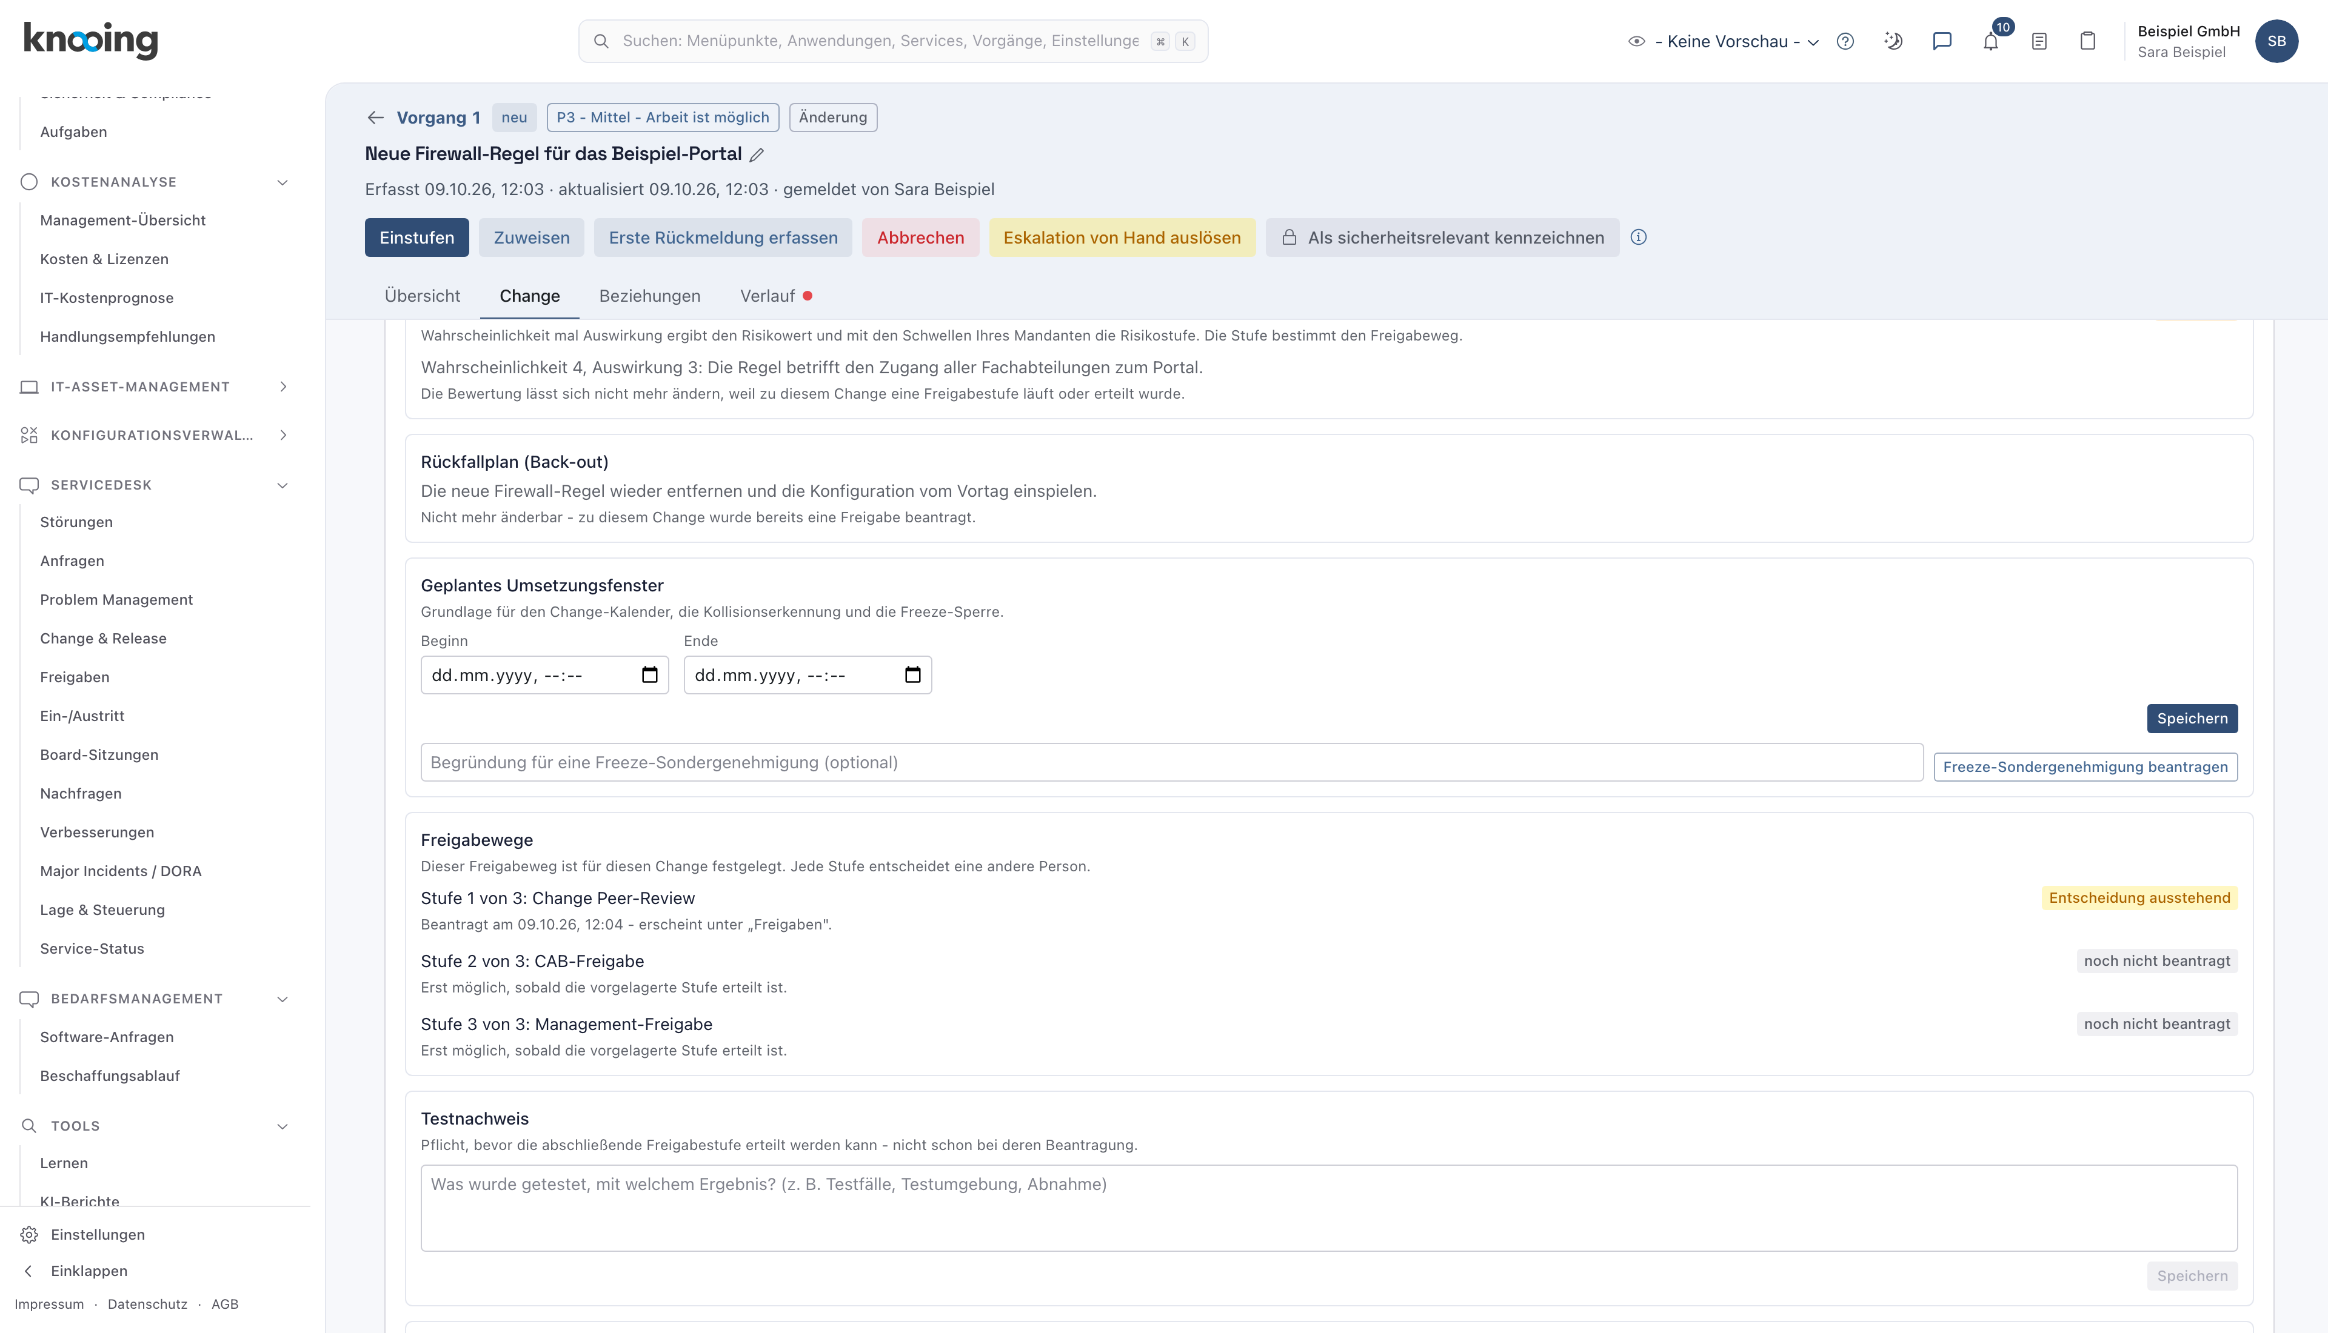2328x1333 pixels.
Task: Open the clipboard icon in header
Action: 2087,41
